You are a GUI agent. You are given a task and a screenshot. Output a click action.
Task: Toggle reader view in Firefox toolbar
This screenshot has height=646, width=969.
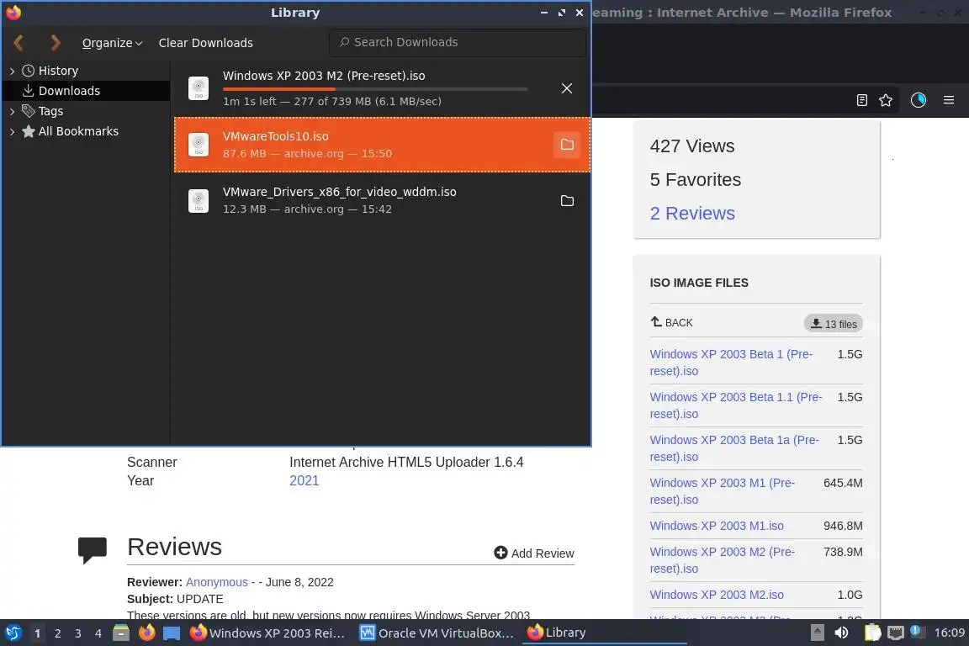(x=861, y=100)
